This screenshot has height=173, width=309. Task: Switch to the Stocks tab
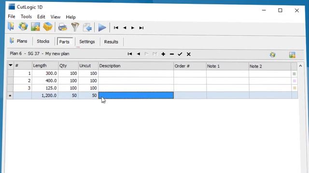click(x=43, y=41)
